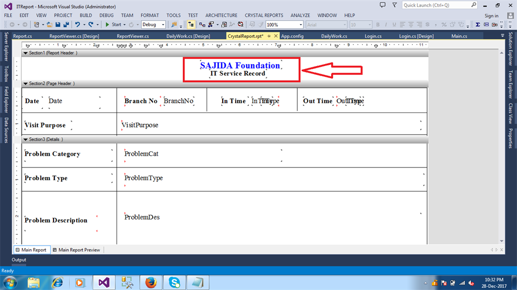
Task: Toggle the Align Right icon
Action: coord(420,25)
